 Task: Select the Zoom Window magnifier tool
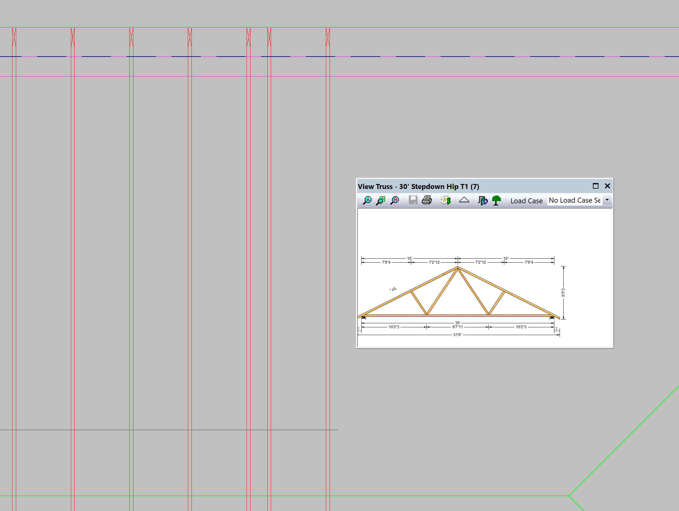coord(381,200)
